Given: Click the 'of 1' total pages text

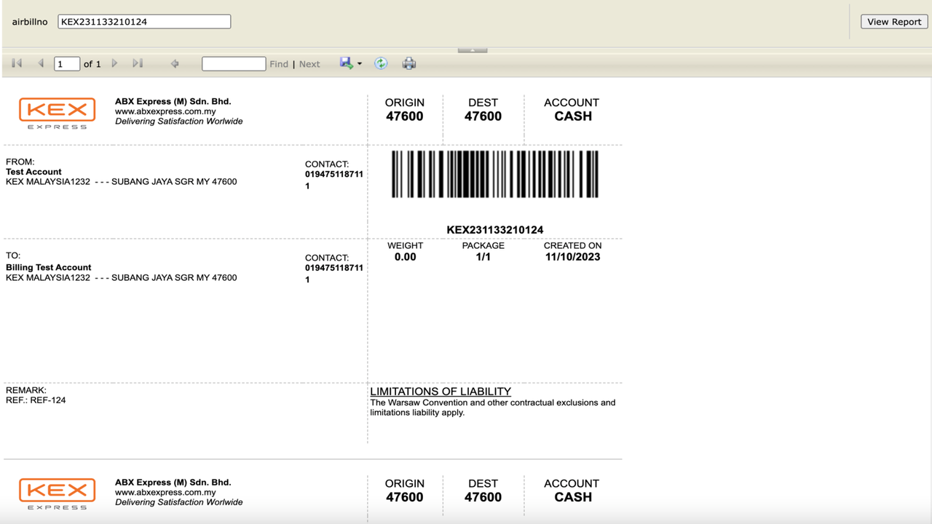Looking at the screenshot, I should coord(92,64).
